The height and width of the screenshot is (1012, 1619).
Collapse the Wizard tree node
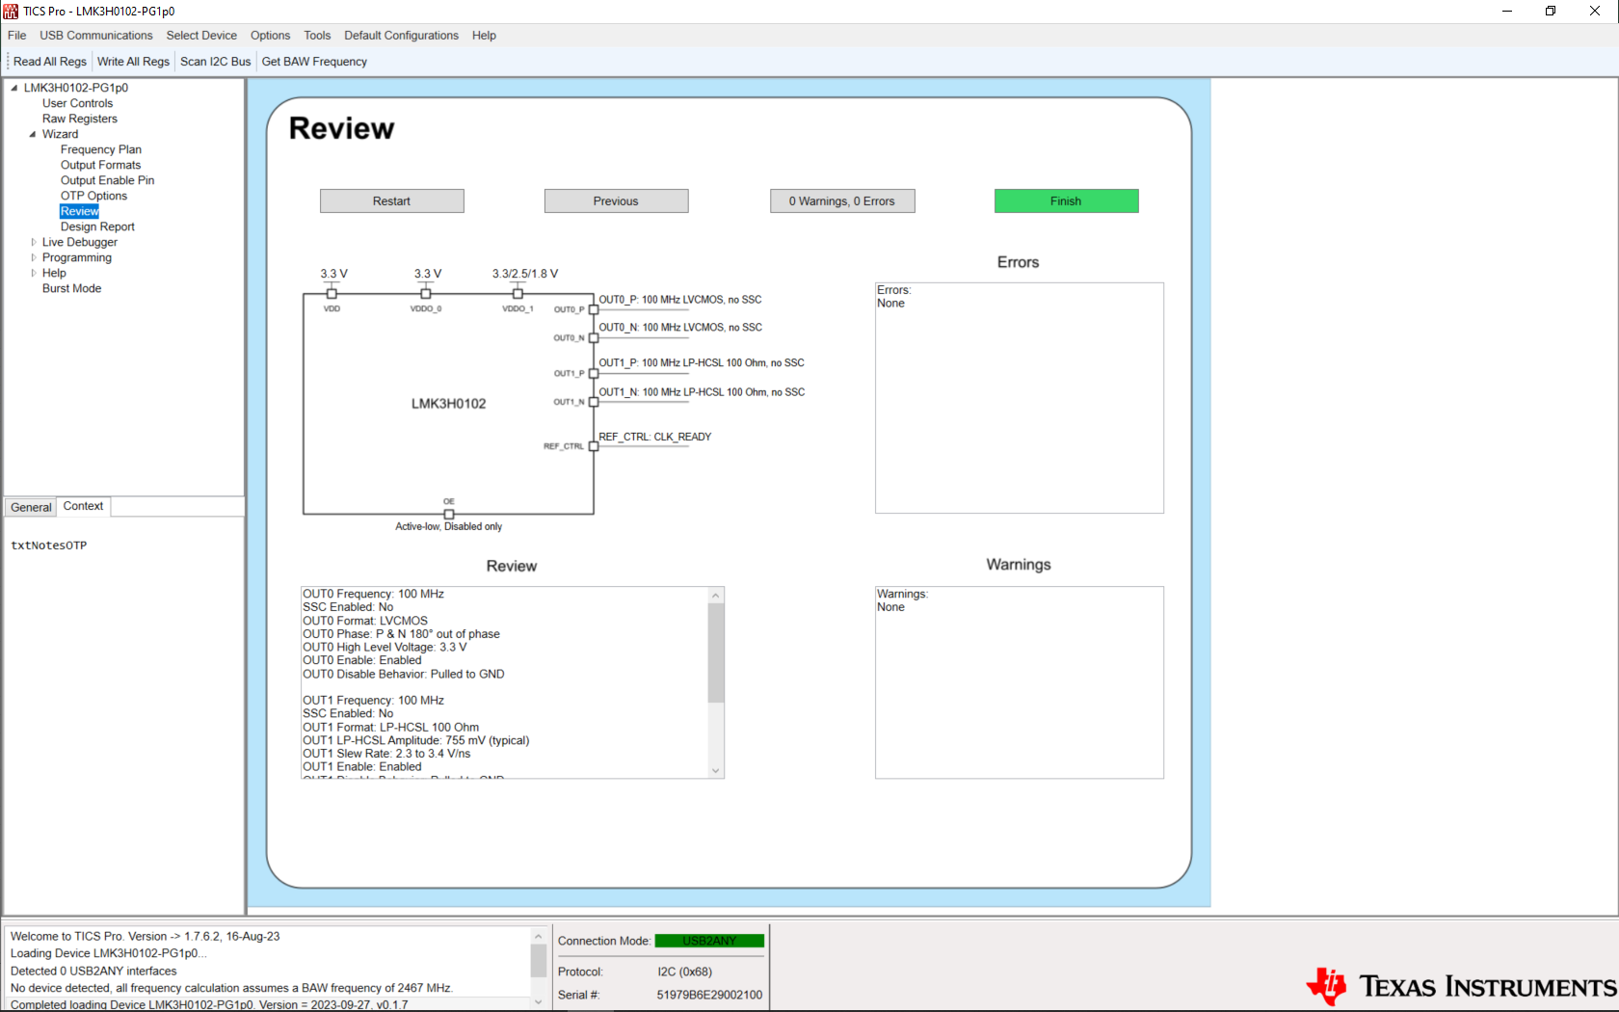pos(33,134)
